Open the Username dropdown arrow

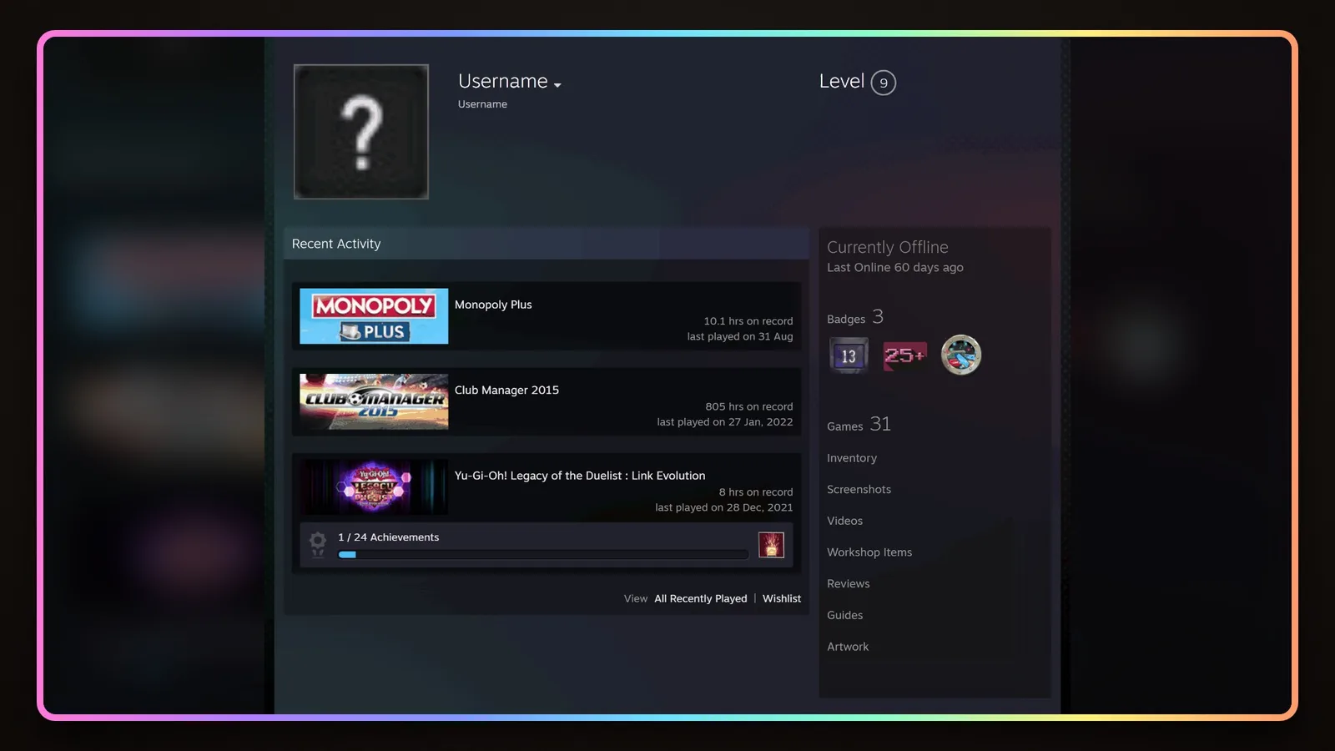(557, 85)
